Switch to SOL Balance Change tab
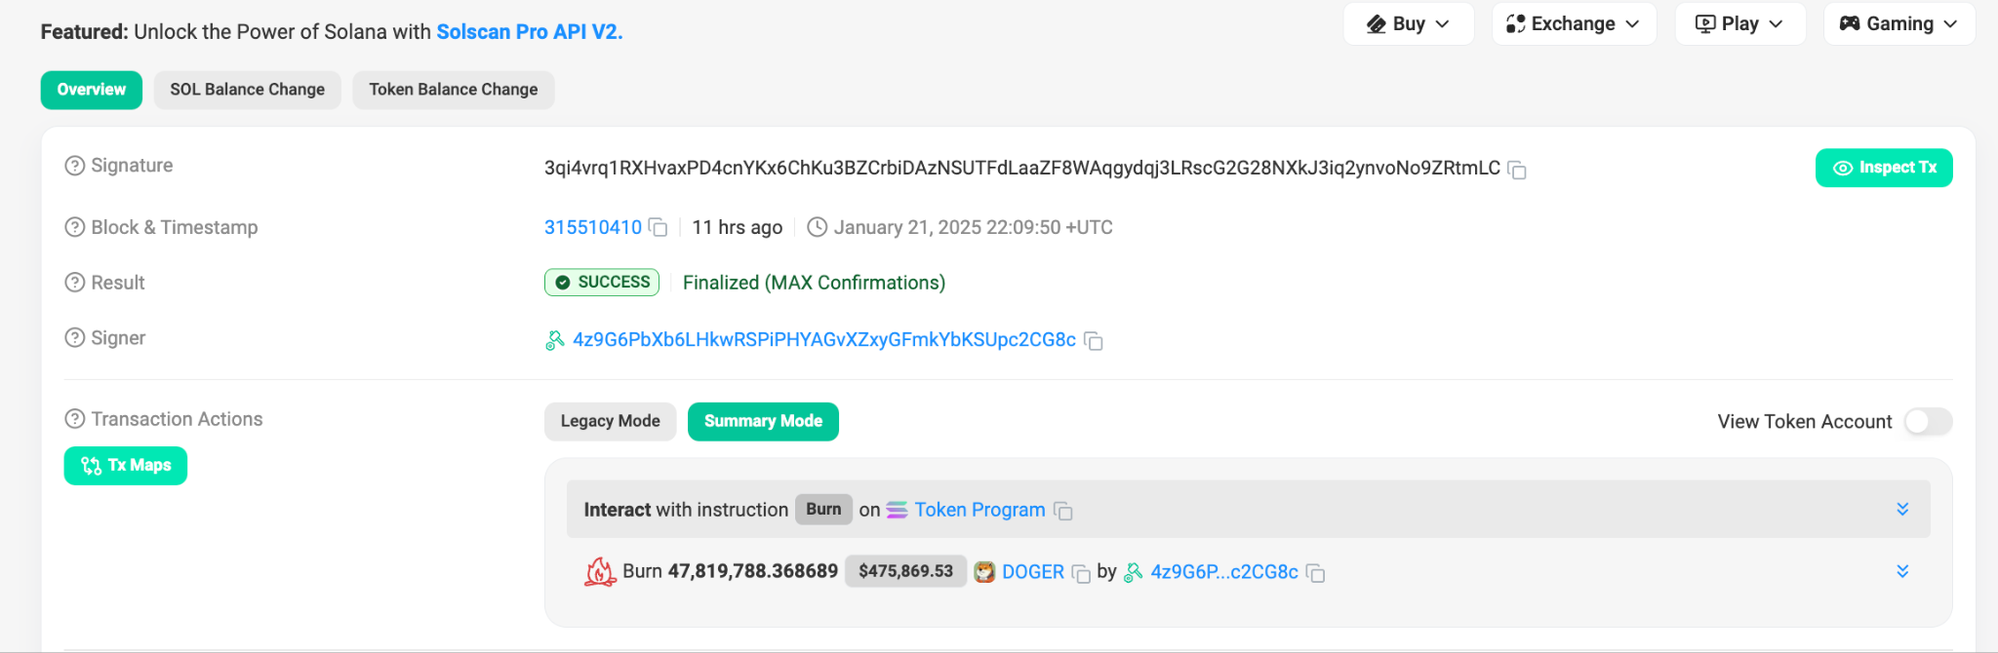1998x653 pixels. point(247,90)
